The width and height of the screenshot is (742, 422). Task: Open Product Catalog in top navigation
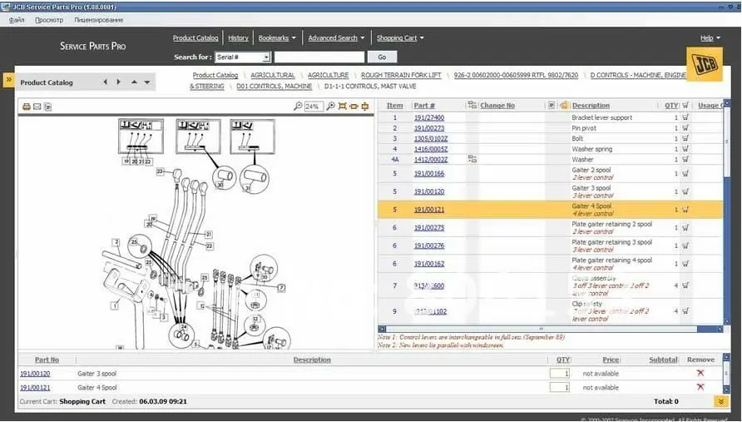pos(195,38)
